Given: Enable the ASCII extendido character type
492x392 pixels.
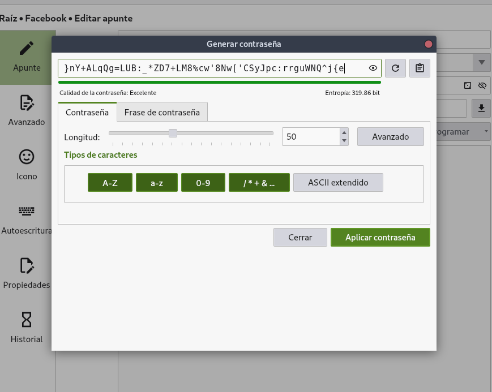Looking at the screenshot, I should pos(338,183).
